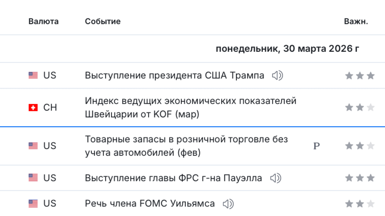385x216 pixels.
Task: Click importance stars for Swiss KOF index
Action: pyautogui.click(x=360, y=108)
